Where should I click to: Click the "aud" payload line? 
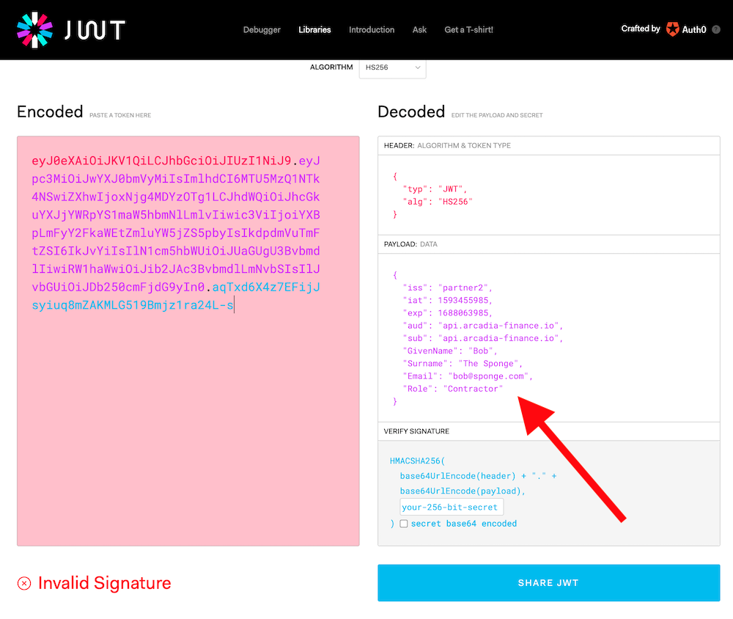(483, 326)
